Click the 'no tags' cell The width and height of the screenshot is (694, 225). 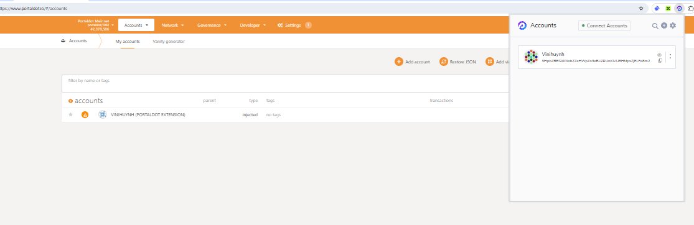pos(273,115)
